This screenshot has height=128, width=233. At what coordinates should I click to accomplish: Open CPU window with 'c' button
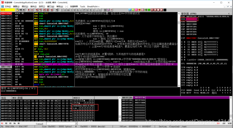[x=81, y=10]
